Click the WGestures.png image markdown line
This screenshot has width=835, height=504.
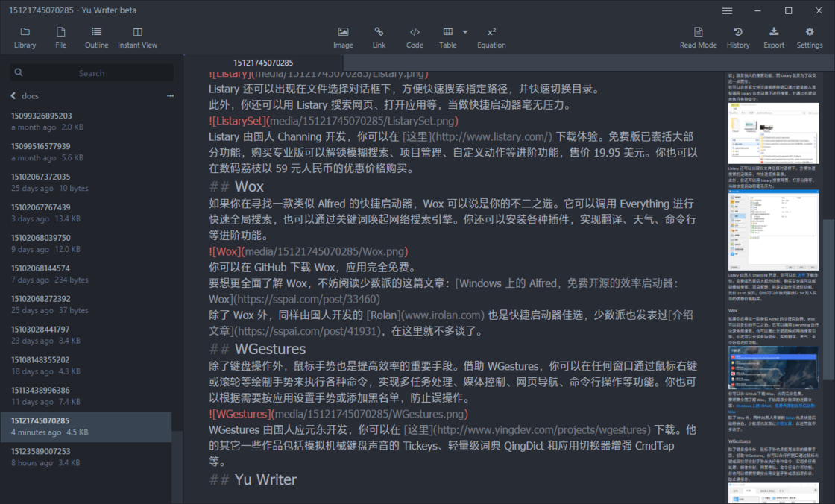pos(338,414)
